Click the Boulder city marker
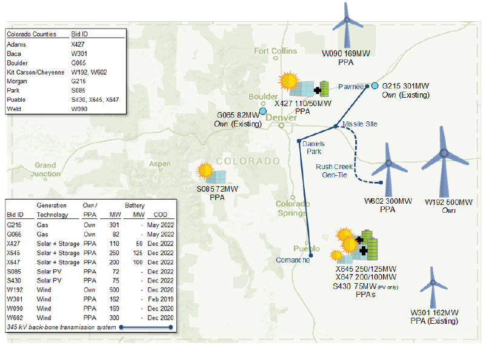This screenshot has width=483, height=345. [263, 104]
